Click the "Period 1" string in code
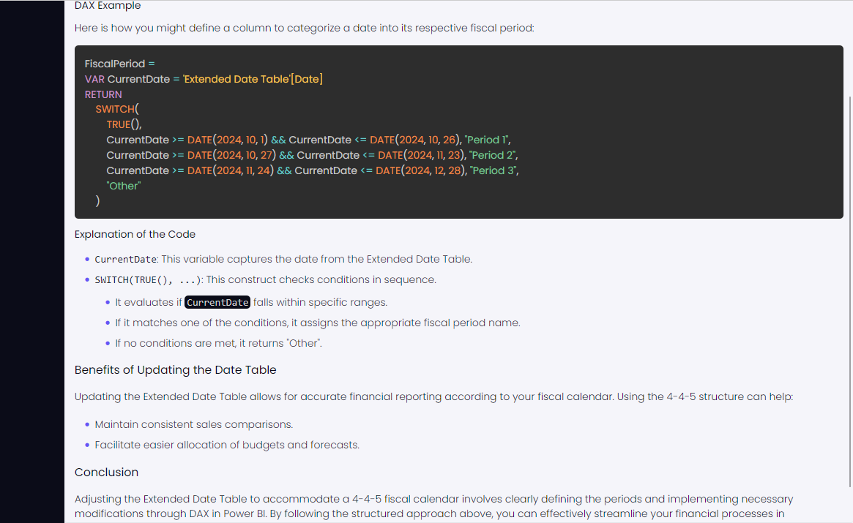 (487, 140)
